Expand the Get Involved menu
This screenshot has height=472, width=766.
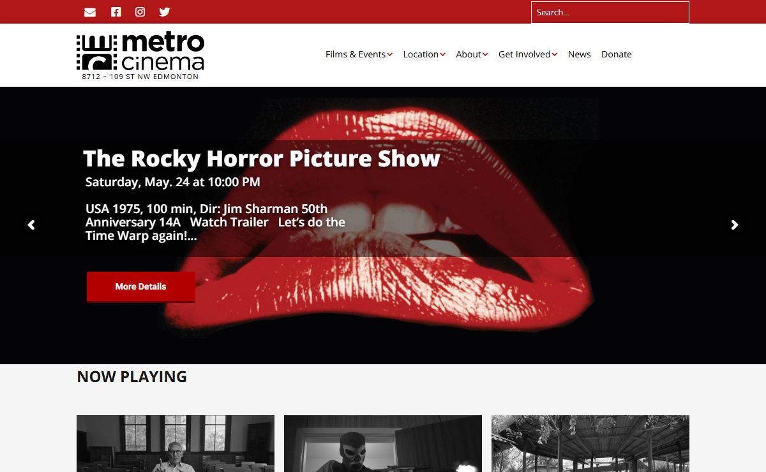(x=528, y=54)
